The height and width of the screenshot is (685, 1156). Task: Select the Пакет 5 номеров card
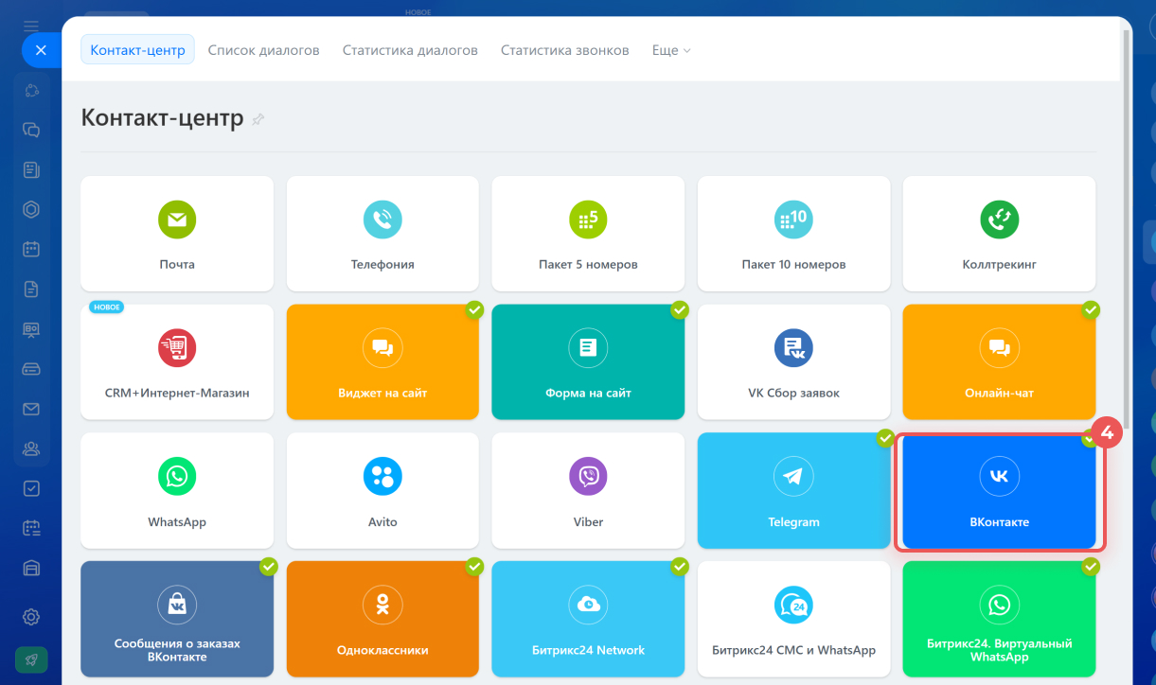(x=588, y=234)
